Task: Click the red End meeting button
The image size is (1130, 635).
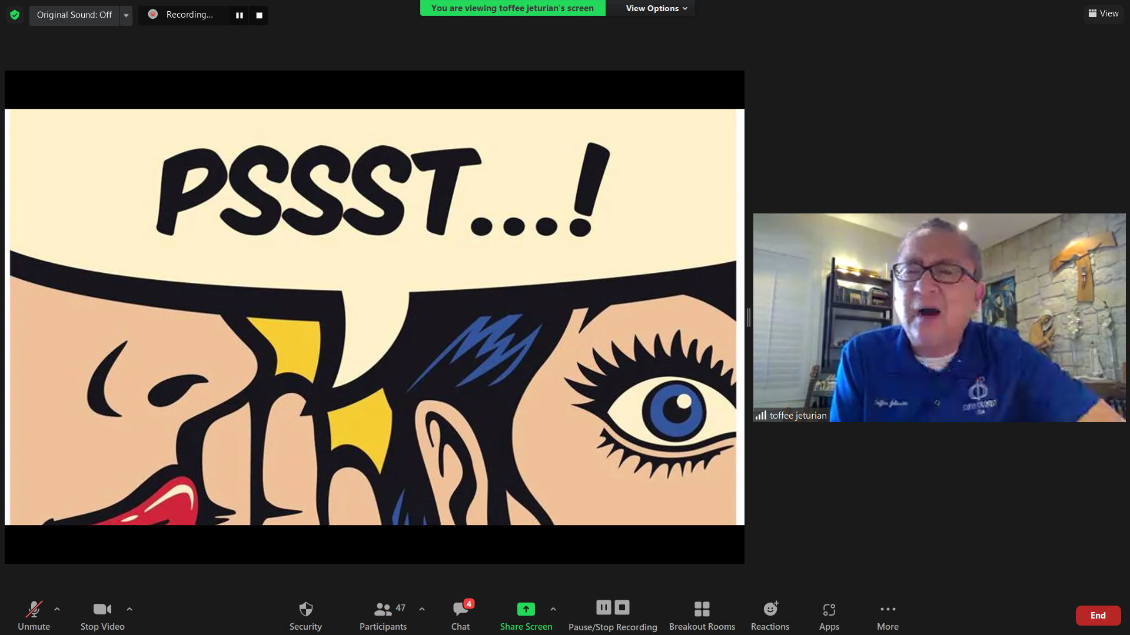Action: [1098, 616]
